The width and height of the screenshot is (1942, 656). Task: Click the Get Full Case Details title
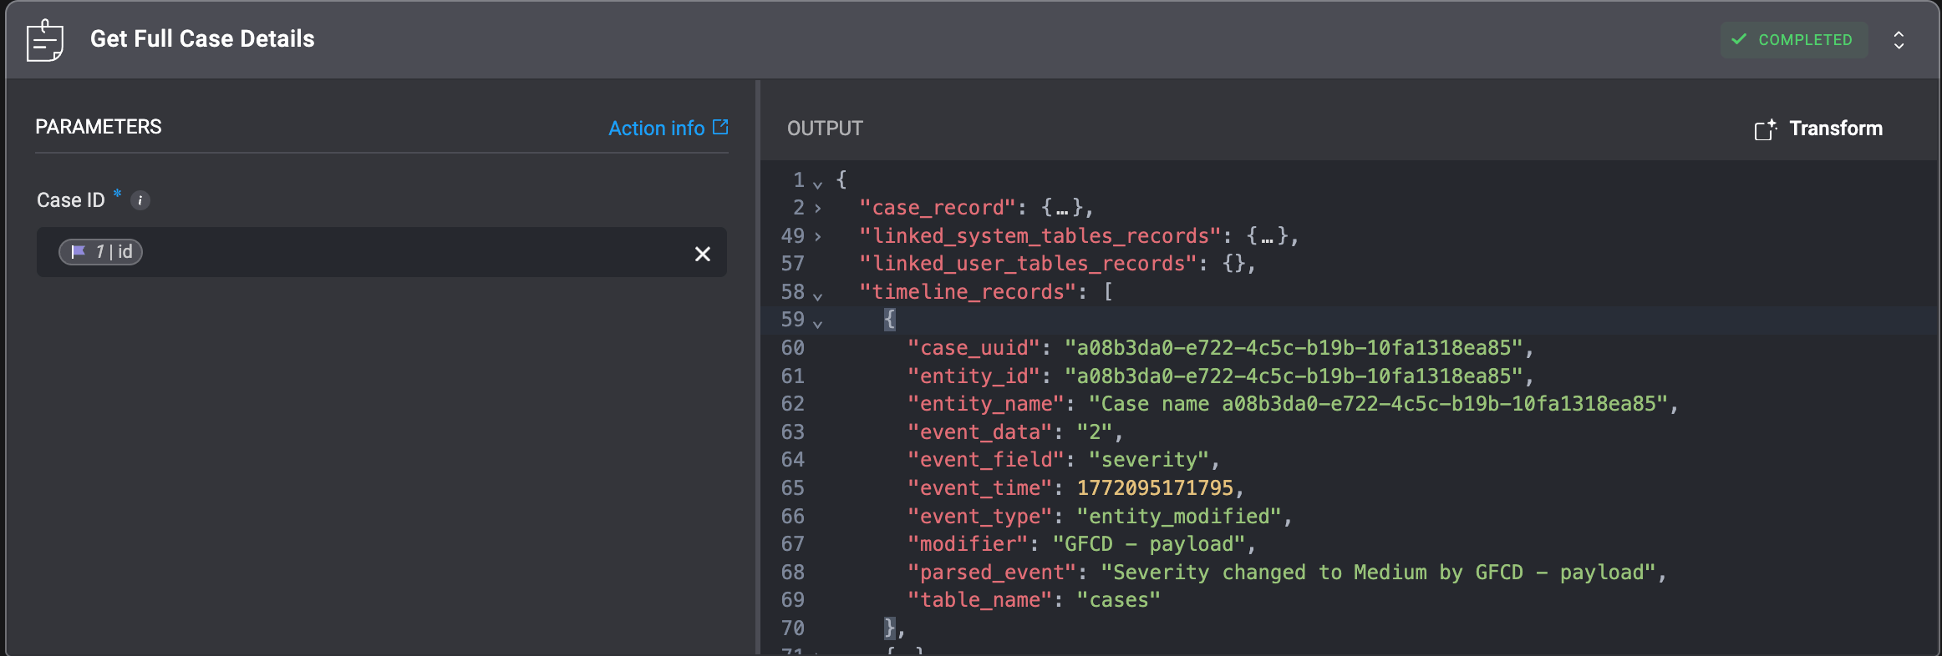(x=202, y=39)
